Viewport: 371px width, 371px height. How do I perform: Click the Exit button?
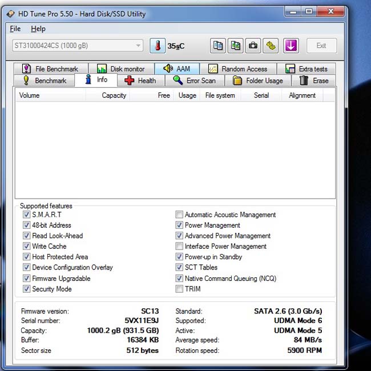[321, 46]
